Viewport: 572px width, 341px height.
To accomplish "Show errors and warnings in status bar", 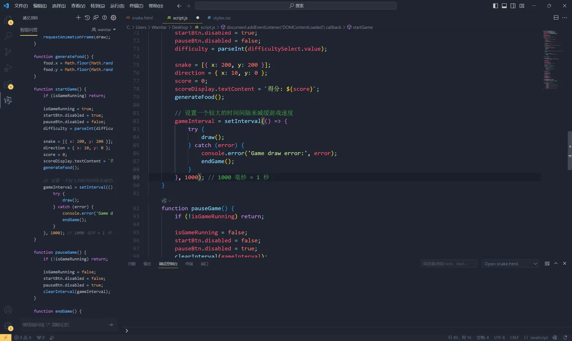I will [x=22, y=337].
